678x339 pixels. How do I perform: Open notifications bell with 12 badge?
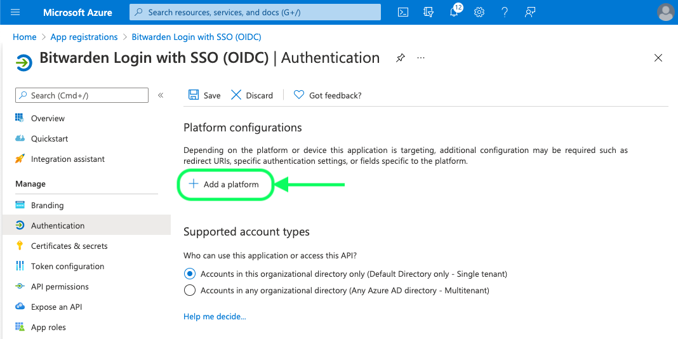click(455, 11)
